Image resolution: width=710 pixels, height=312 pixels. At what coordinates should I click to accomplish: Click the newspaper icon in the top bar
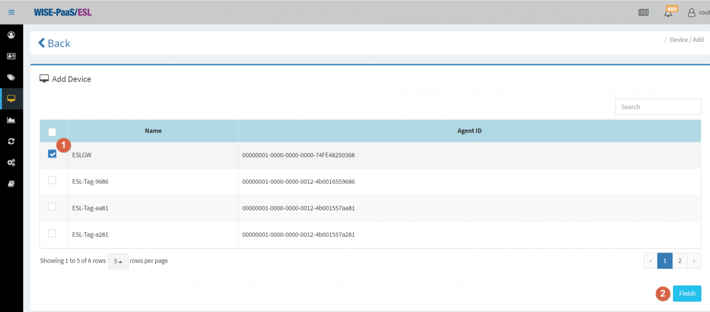[643, 12]
